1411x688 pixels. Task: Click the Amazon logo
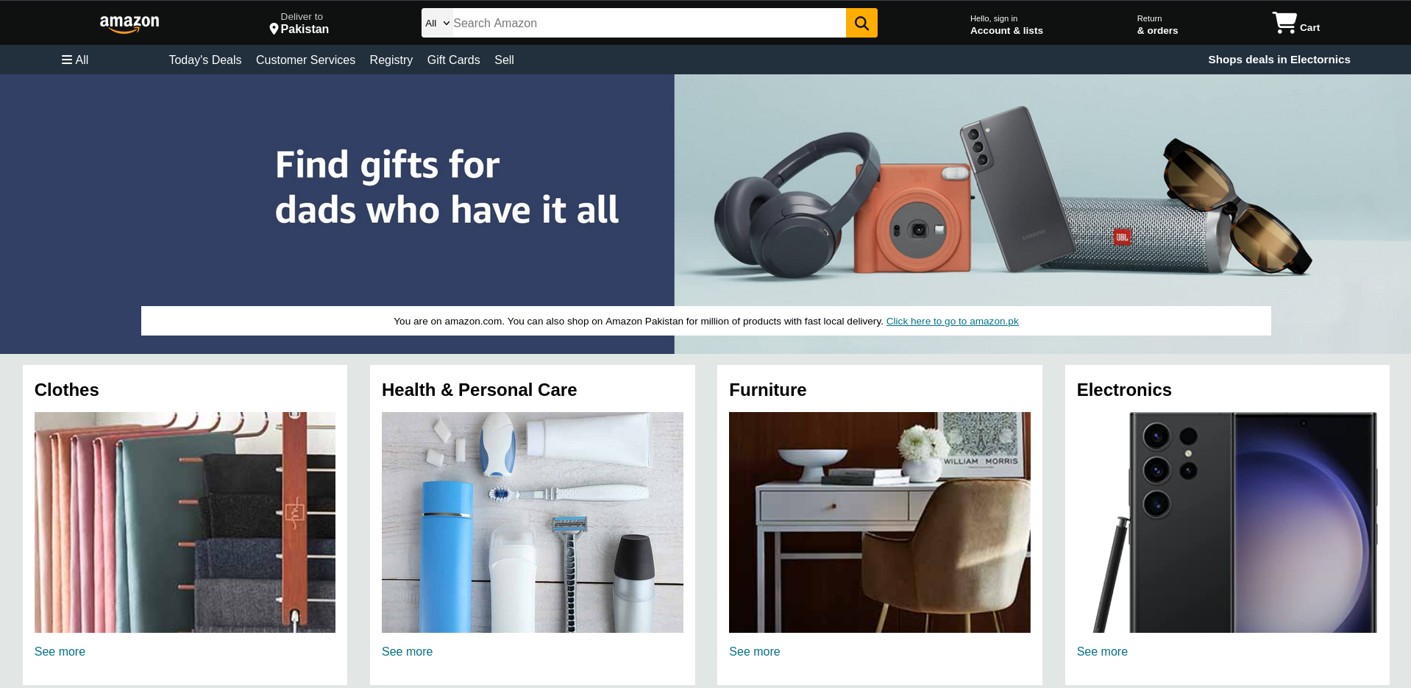tap(129, 24)
